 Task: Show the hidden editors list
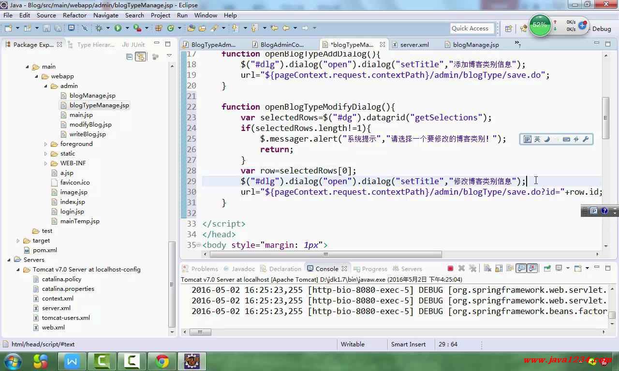point(517,44)
